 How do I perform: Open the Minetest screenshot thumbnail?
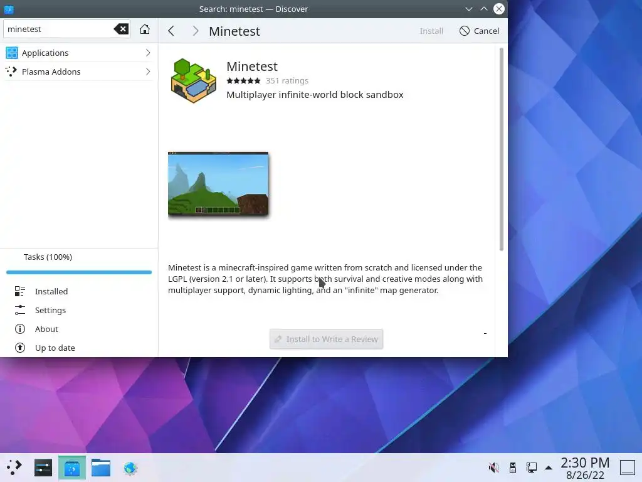tap(218, 184)
